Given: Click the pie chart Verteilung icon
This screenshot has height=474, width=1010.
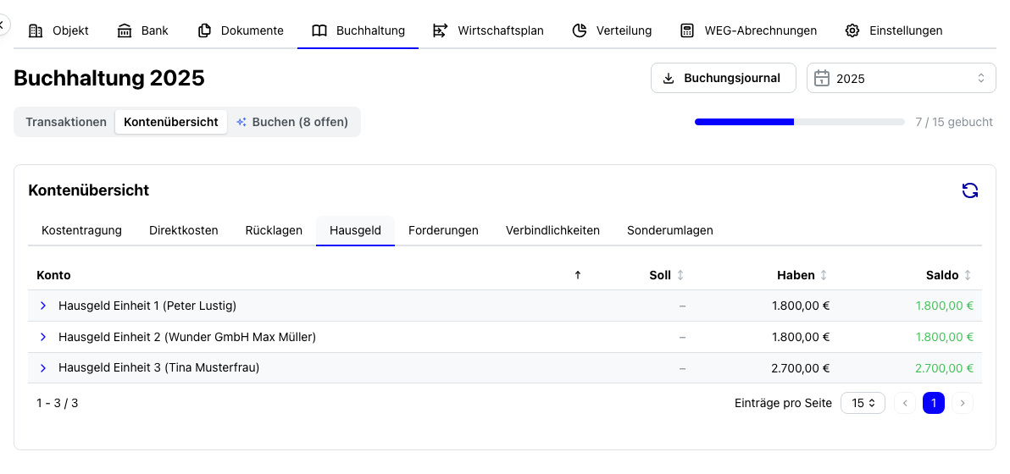Looking at the screenshot, I should click(579, 30).
